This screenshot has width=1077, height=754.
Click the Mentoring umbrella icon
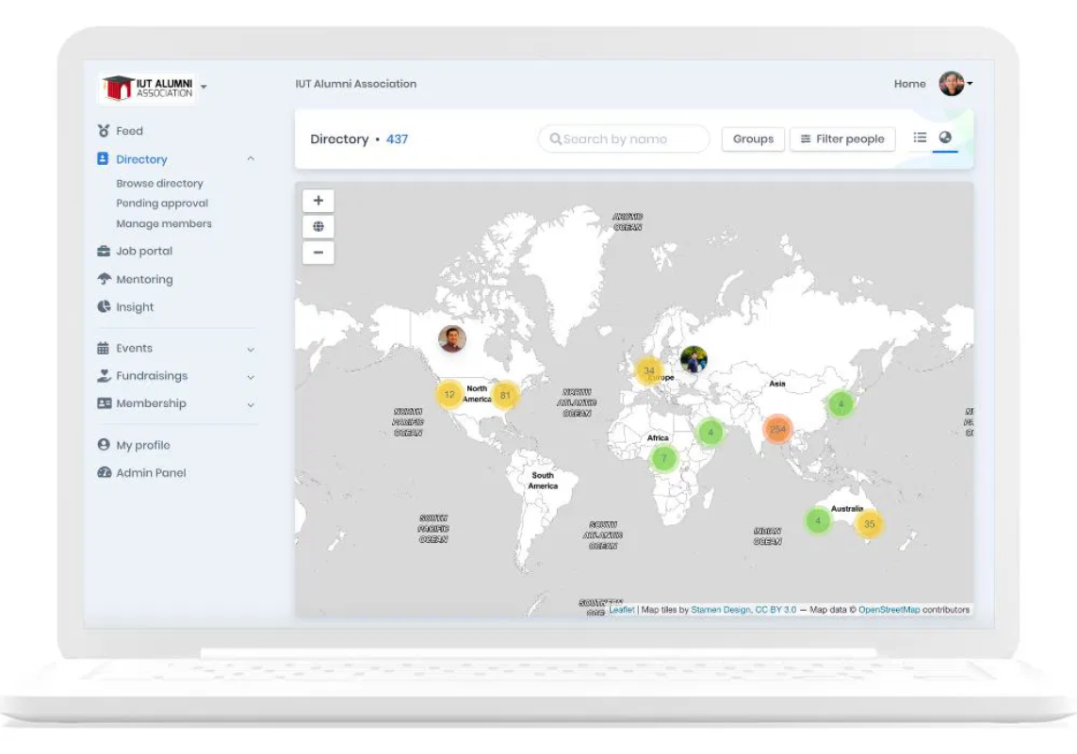pyautogui.click(x=104, y=279)
